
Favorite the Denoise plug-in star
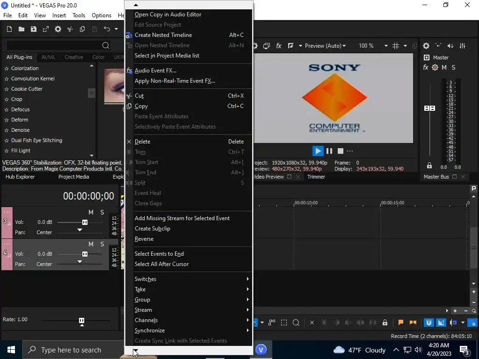click(7, 130)
